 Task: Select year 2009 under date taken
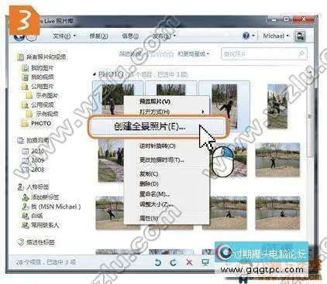click(x=38, y=160)
